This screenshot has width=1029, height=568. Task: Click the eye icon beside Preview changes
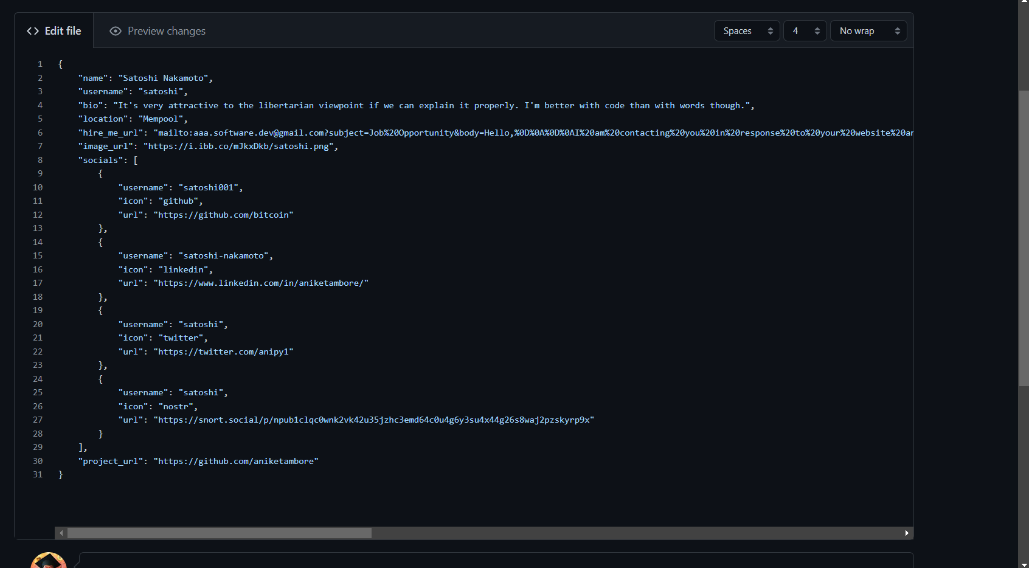click(x=115, y=31)
